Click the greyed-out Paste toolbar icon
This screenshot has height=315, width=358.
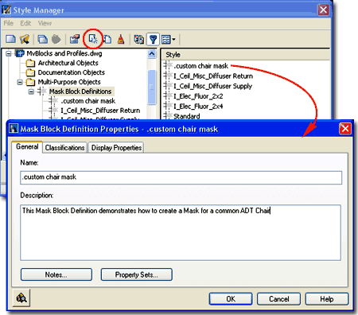(56, 39)
